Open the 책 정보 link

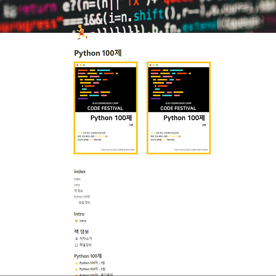tap(78, 190)
